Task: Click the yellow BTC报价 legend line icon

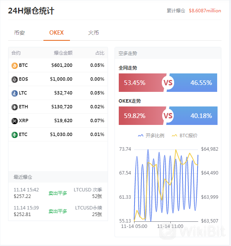Action: (174, 136)
